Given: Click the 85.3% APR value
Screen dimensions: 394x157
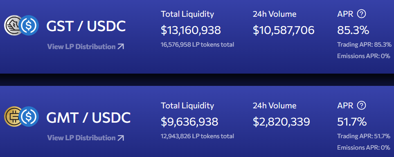Looking at the screenshot, I should point(353,30).
